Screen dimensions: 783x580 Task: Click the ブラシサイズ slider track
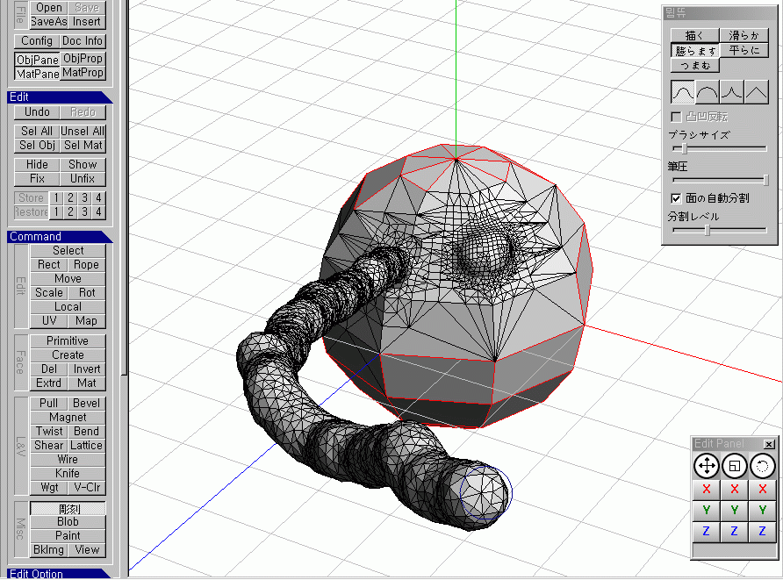click(x=718, y=148)
